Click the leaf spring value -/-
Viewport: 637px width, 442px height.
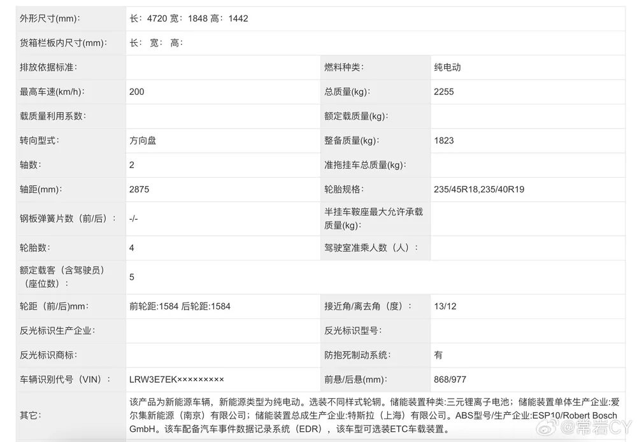(x=133, y=218)
